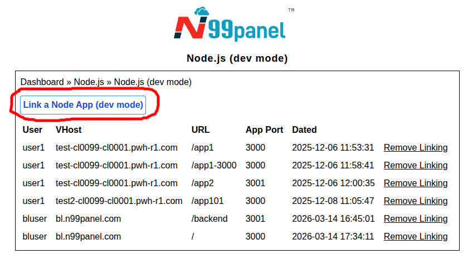
Task: Click the App Port column header
Action: tap(264, 130)
